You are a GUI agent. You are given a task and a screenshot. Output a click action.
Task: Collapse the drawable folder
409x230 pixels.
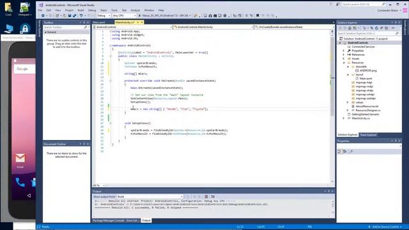click(348, 66)
